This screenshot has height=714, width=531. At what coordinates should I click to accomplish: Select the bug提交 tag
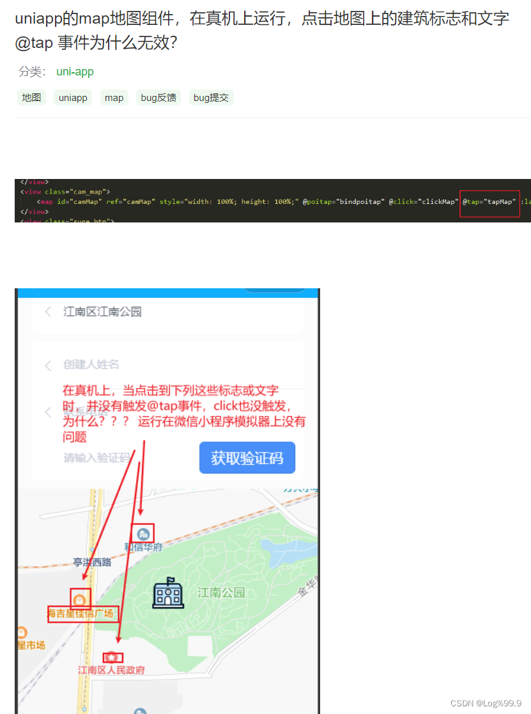[x=211, y=97]
